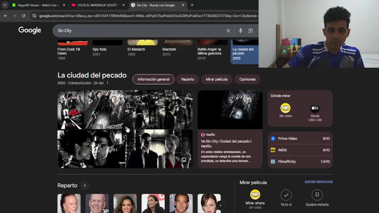379x213 pixels.
Task: Click the Netflix source icon
Action: point(203,135)
